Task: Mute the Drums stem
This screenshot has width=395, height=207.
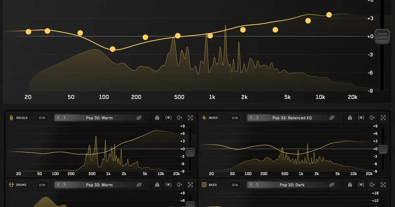Action: pyautogui.click(x=179, y=185)
